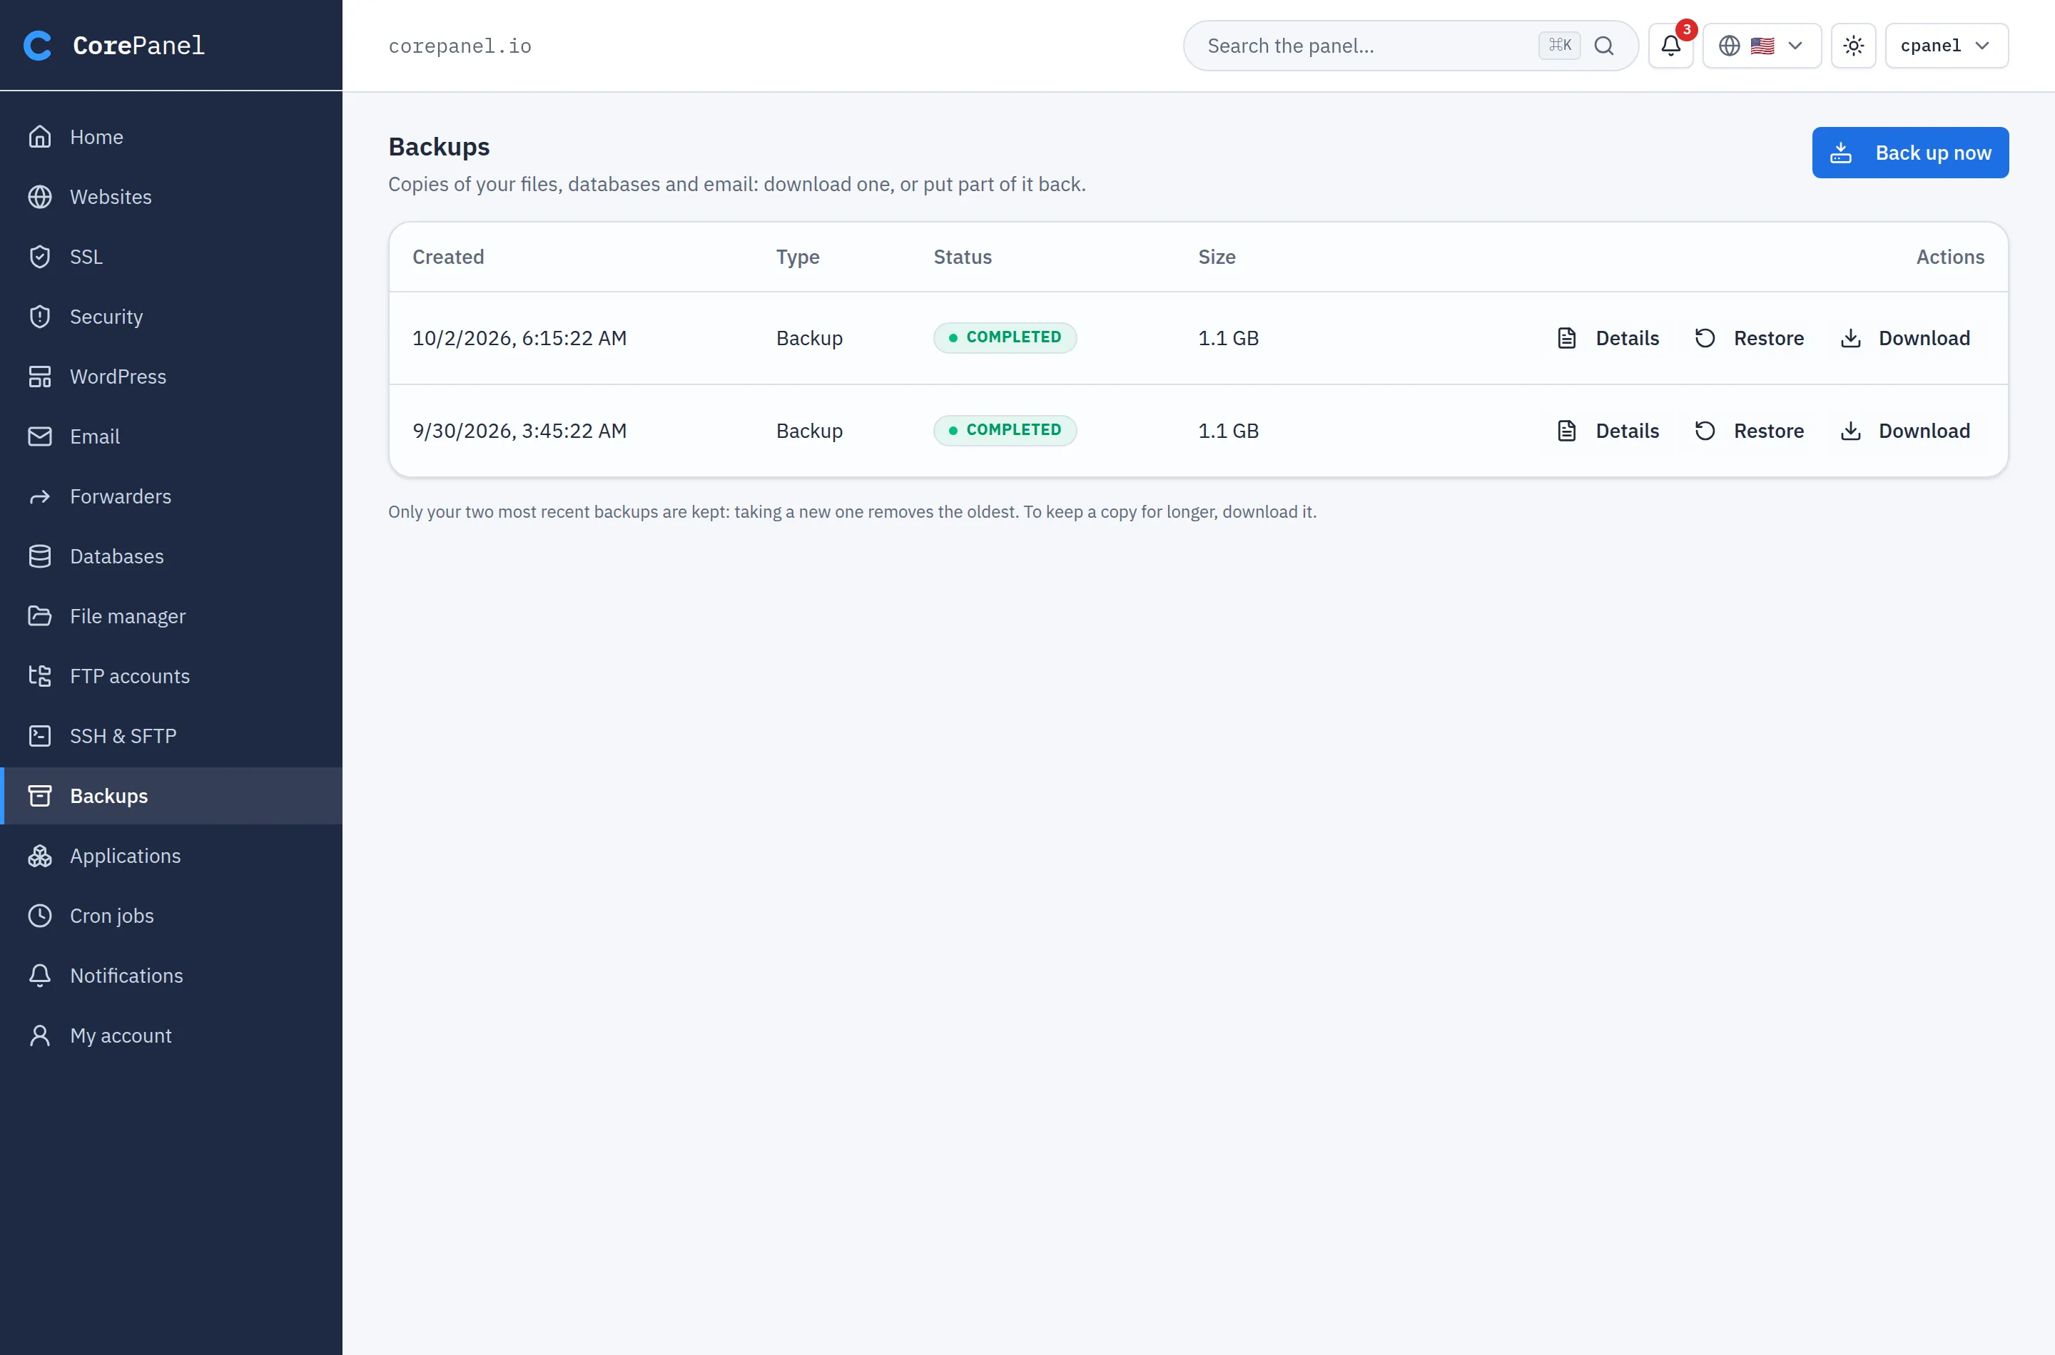
Task: Click the Cron jobs clock icon
Action: point(40,916)
